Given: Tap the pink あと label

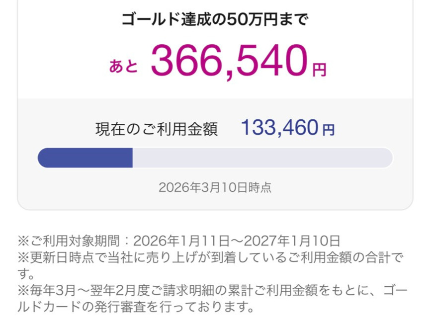Looking at the screenshot, I should pos(123,67).
